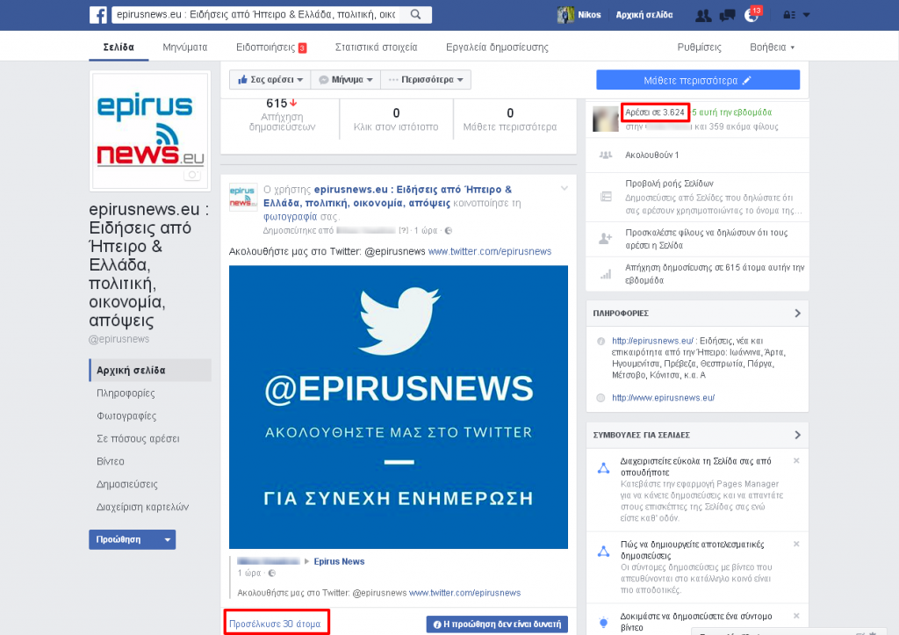Viewport: 899px width, 635px height.
Task: Open the post options chevron
Action: [x=565, y=188]
